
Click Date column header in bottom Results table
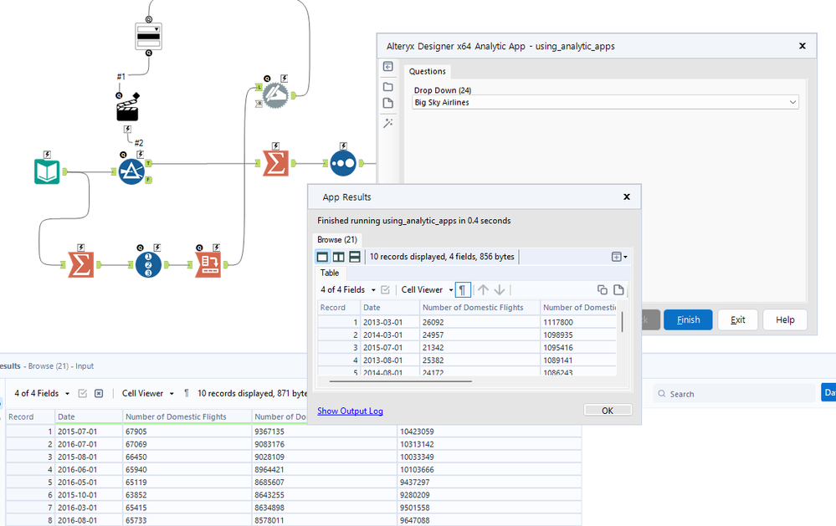[x=89, y=416]
